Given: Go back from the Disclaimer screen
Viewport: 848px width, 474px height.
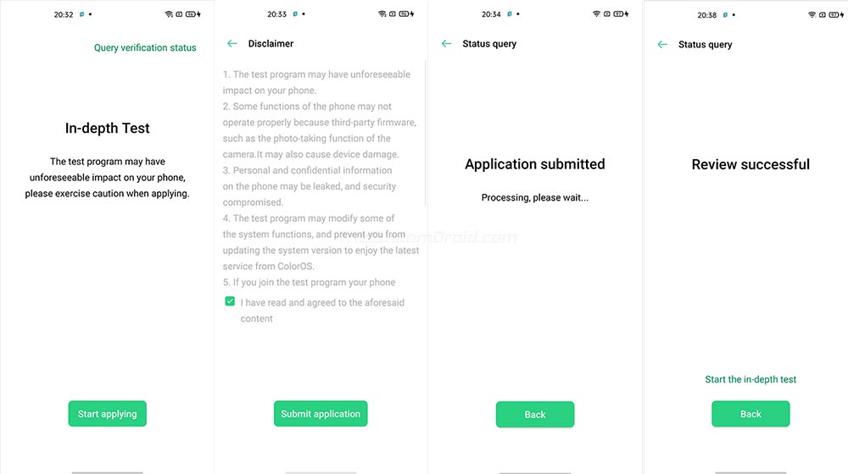Looking at the screenshot, I should [232, 44].
